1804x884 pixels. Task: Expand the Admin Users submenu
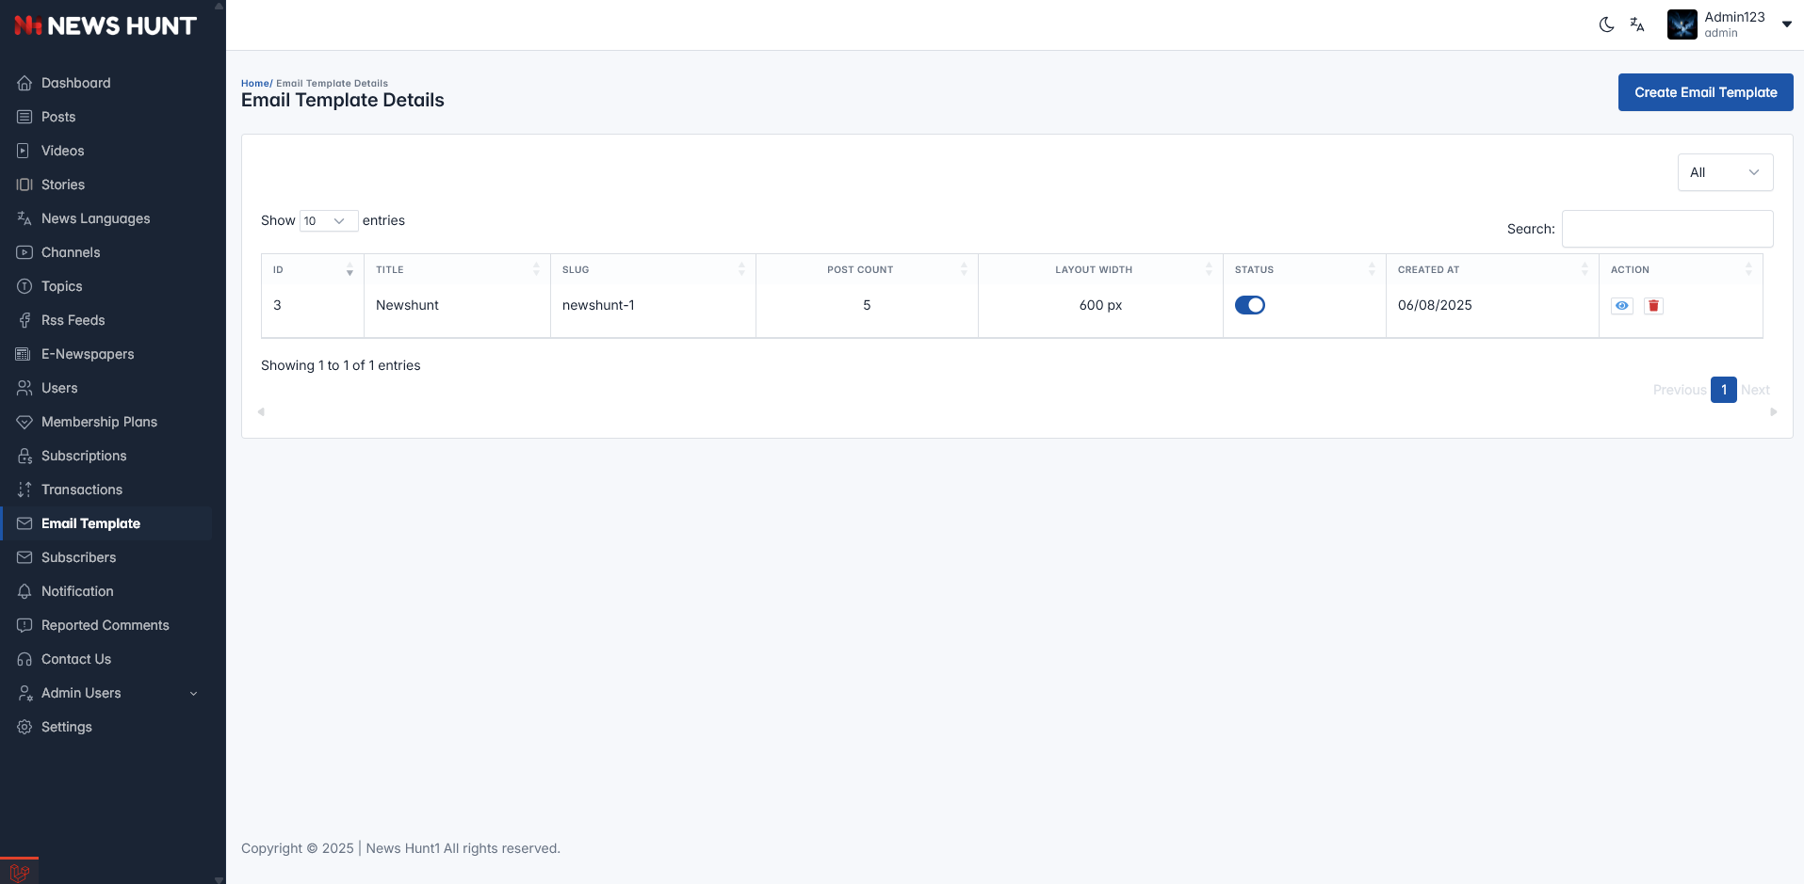tap(194, 694)
